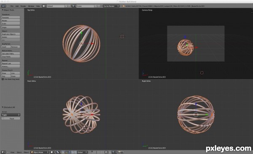Viewport: 253px width, 154px height.
Task: Open the screen layout browse icon
Action: pyautogui.click(x=44, y=6)
